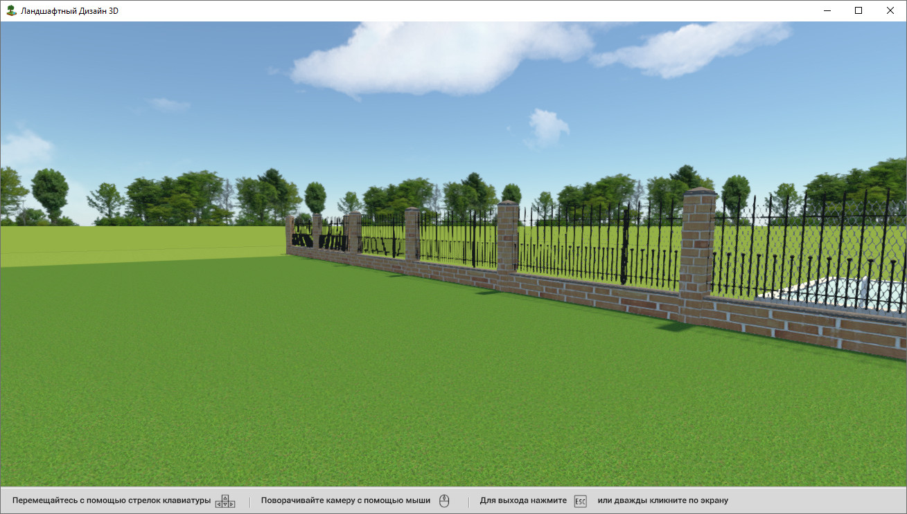
Task: Click the window title 'Ландшафтный Дизайн 3D'
Action: click(x=69, y=11)
